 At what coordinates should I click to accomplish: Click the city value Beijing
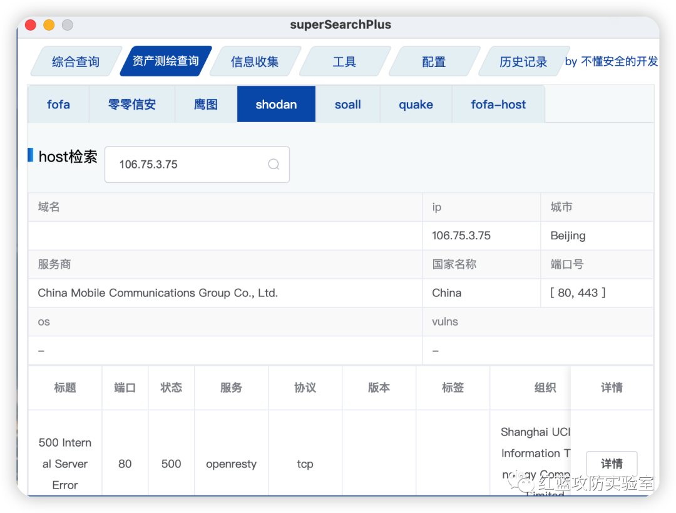pyautogui.click(x=568, y=236)
